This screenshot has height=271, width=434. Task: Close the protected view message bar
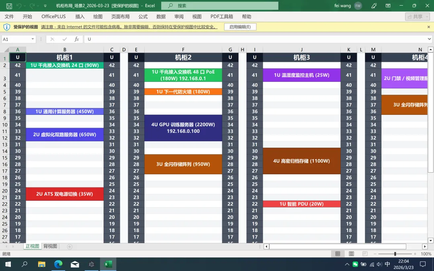[428, 27]
